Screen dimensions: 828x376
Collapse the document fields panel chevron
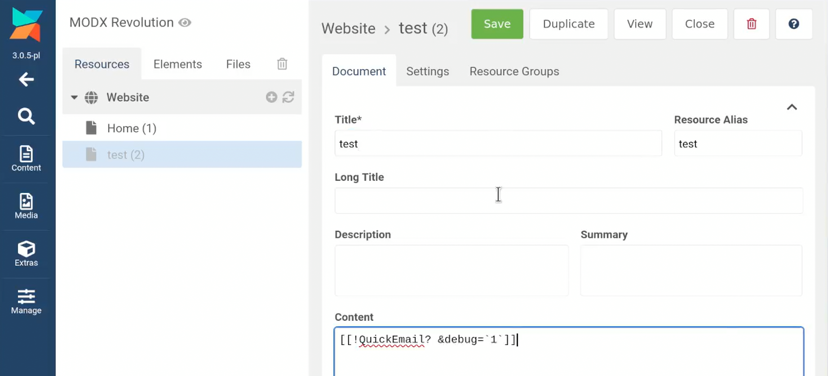[792, 107]
